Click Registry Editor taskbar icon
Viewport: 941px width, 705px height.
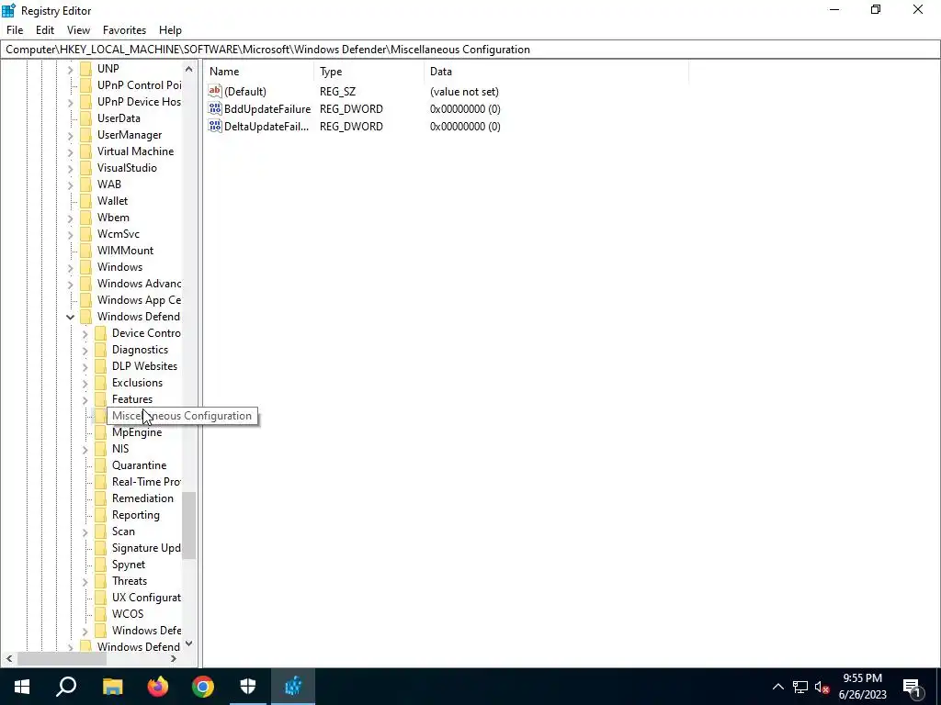tap(293, 687)
